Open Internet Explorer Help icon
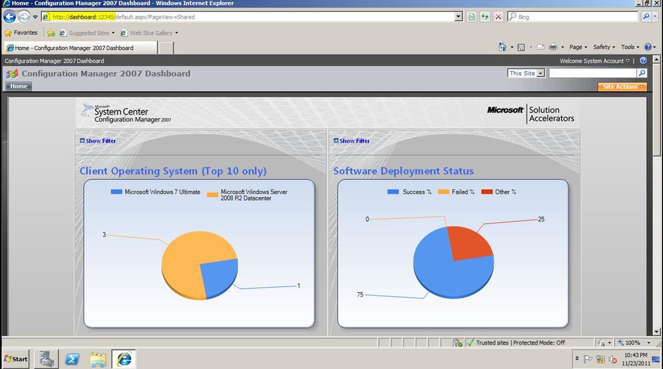Screen dimensions: 663x369 click(648, 47)
